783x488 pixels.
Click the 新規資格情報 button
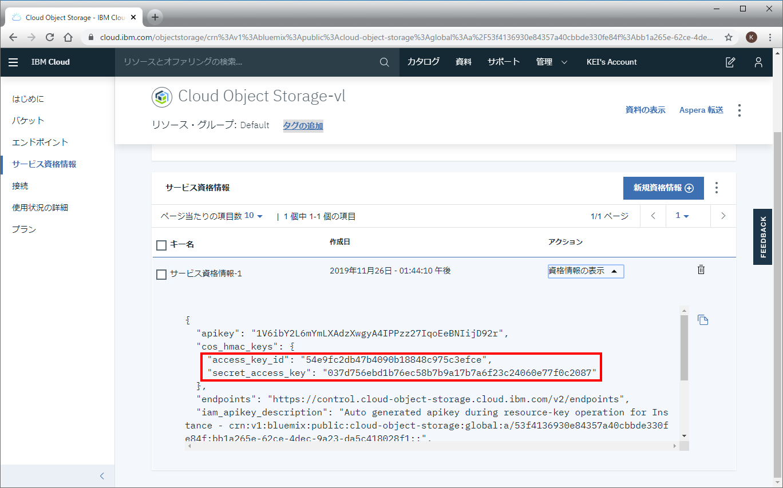click(x=663, y=188)
